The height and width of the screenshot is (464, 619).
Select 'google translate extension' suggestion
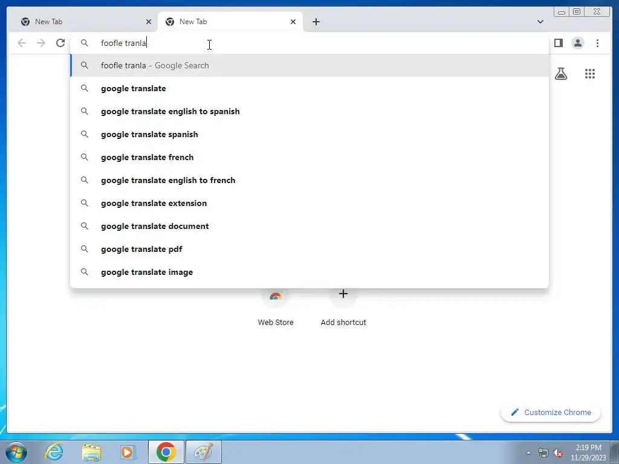click(x=309, y=203)
